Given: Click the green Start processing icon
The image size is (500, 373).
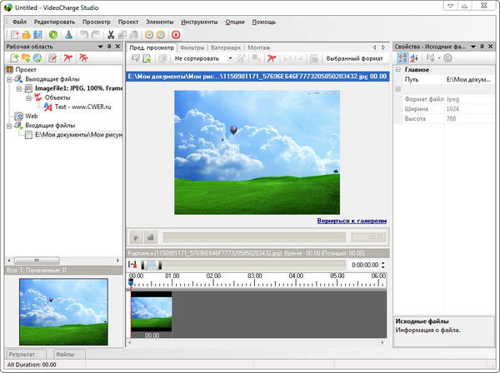Looking at the screenshot, I should [x=53, y=35].
